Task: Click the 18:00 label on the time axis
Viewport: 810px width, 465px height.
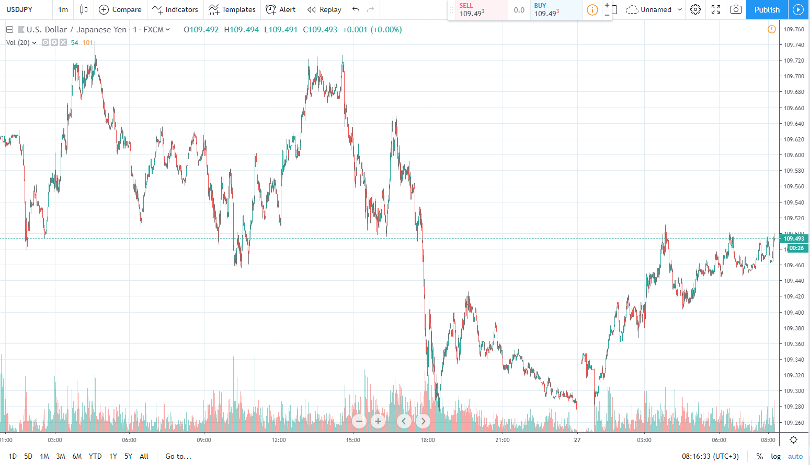Action: pyautogui.click(x=428, y=440)
